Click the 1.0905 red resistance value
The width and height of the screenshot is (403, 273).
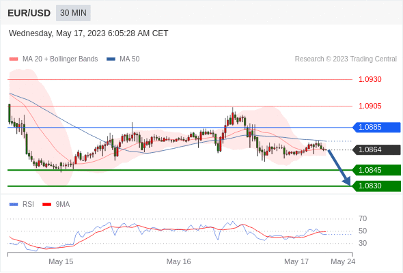coord(370,106)
